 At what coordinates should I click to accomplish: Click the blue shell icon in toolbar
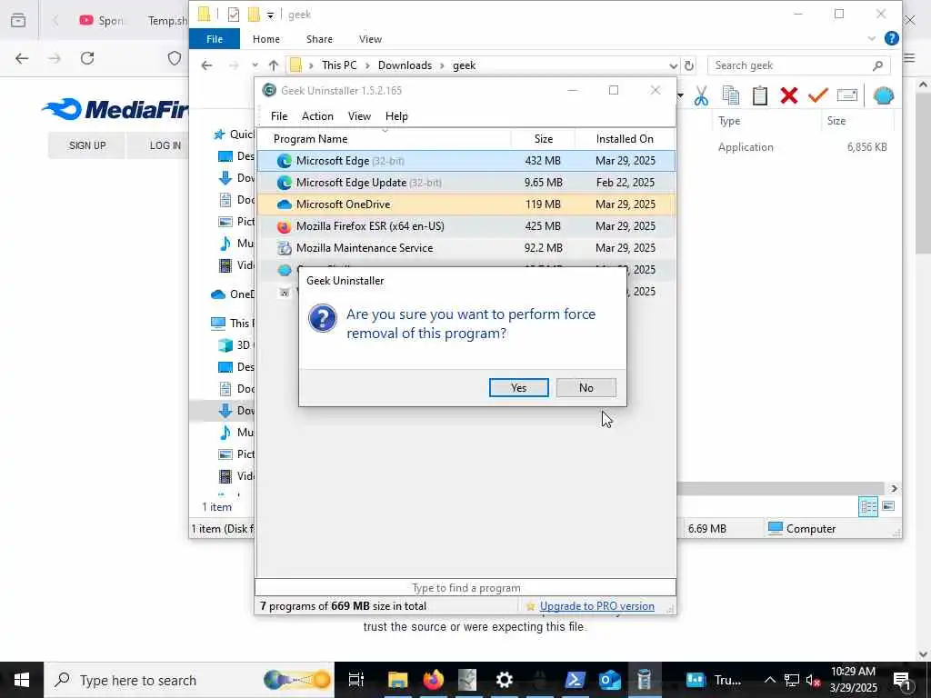click(x=884, y=95)
